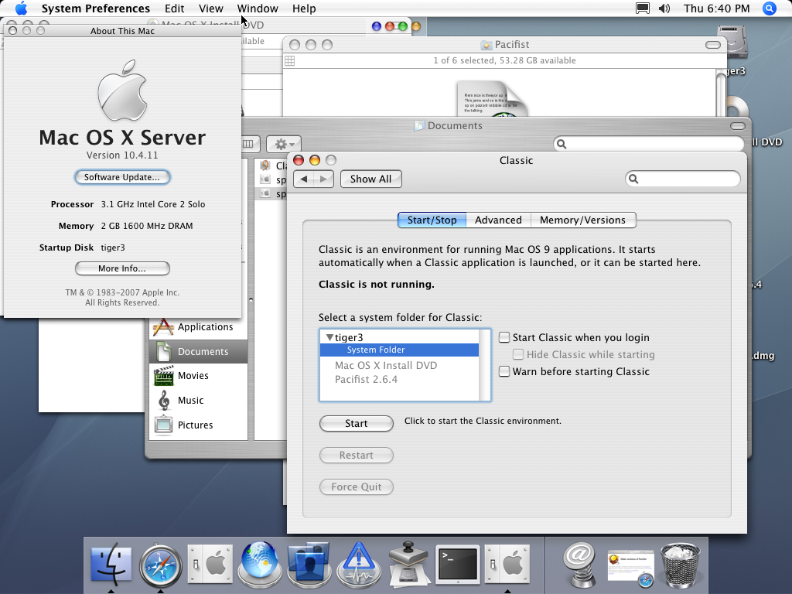Open Server Monitor alert icon in Dock

point(359,565)
